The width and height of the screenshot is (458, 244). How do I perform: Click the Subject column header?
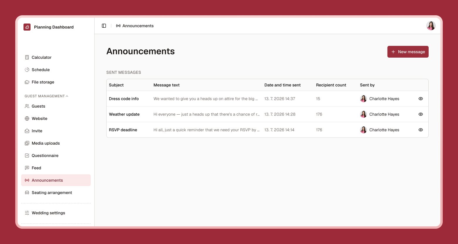coord(116,85)
